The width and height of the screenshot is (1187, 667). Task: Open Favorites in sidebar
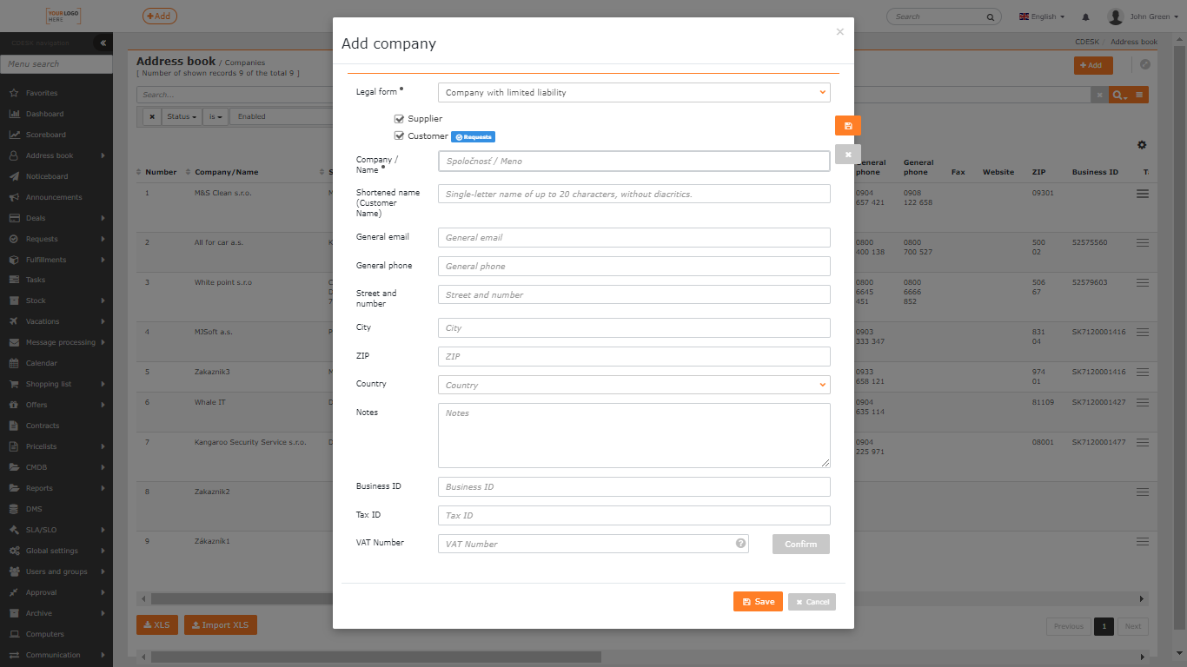tap(42, 93)
